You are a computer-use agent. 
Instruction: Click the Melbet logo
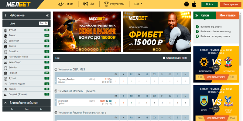(x=19, y=4)
